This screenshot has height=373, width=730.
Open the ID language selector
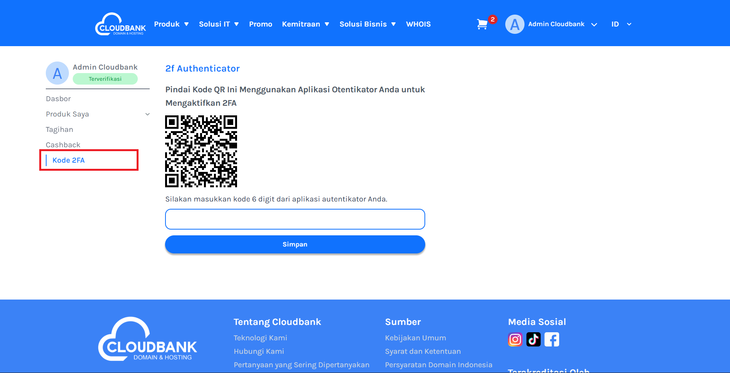pyautogui.click(x=621, y=24)
